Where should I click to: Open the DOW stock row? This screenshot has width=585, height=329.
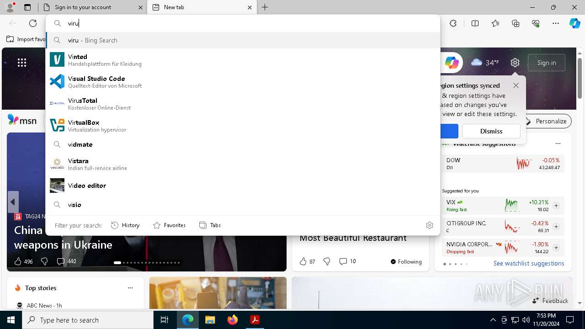503,164
